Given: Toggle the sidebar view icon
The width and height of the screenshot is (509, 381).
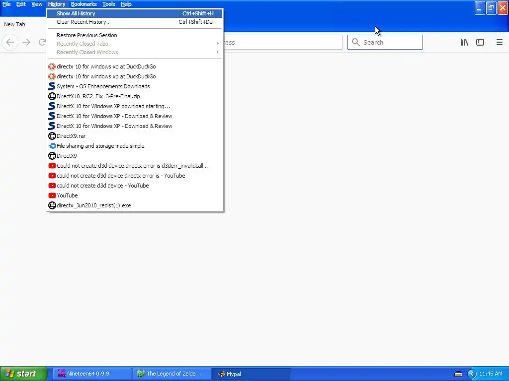Looking at the screenshot, I should (480, 43).
